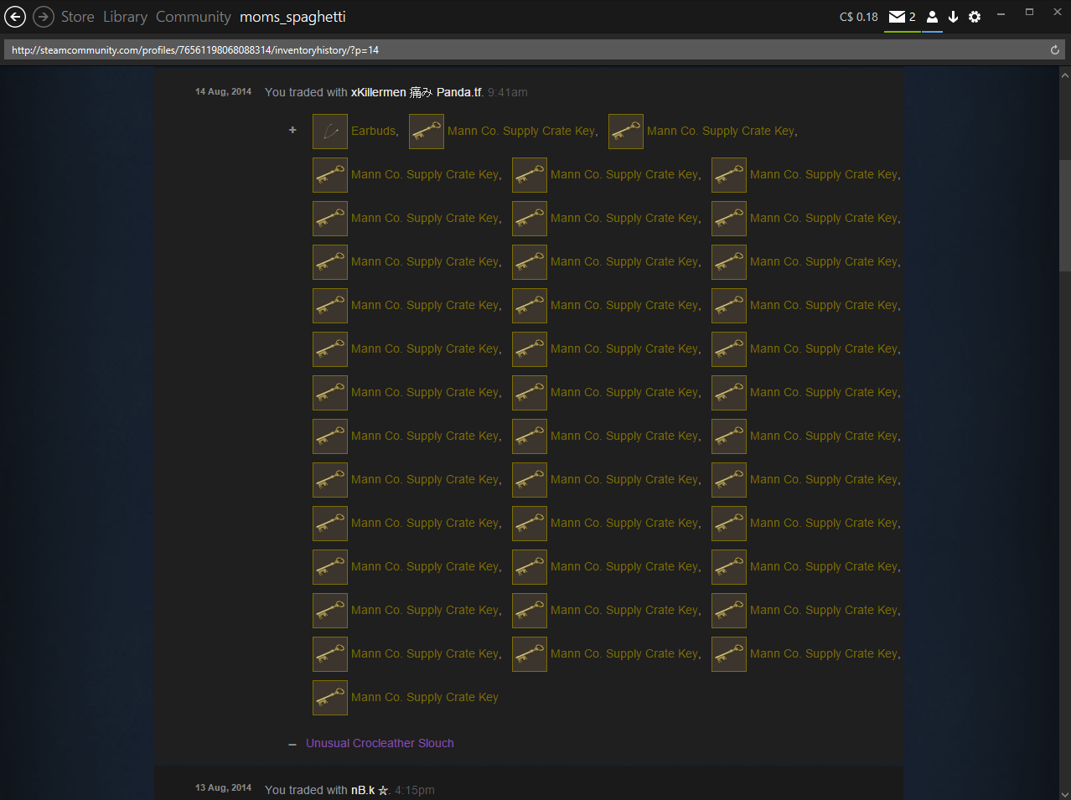Reload the page with the refresh icon
1071x800 pixels.
point(1055,50)
